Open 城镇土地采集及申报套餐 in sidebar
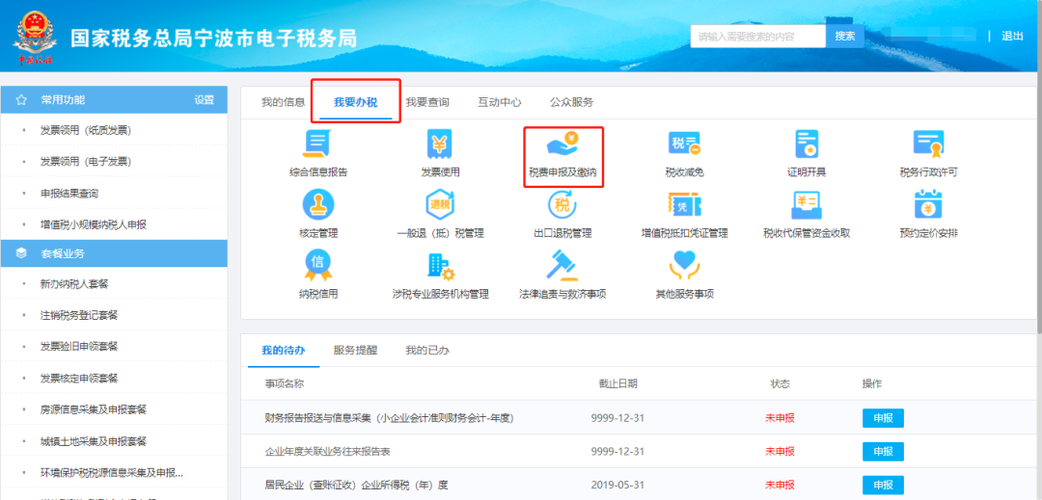Image resolution: width=1042 pixels, height=500 pixels. [x=94, y=441]
